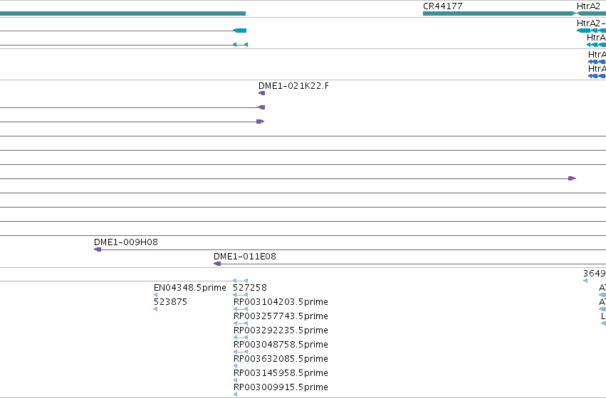
Task: Click the RP003257743.5prime label
Action: pos(281,316)
